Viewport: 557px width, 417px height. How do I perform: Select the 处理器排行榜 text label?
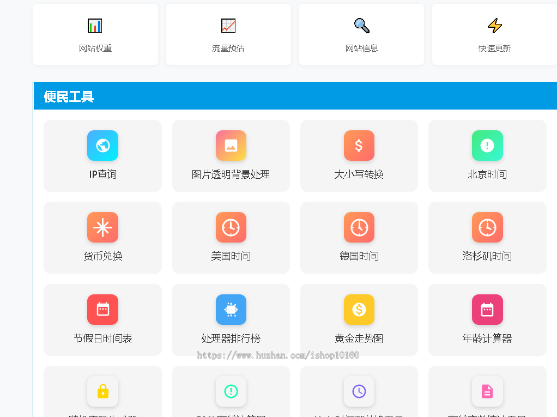(x=231, y=338)
